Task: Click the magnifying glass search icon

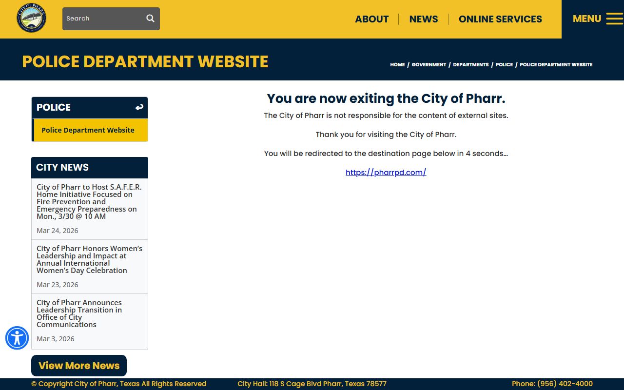Action: tap(150, 19)
